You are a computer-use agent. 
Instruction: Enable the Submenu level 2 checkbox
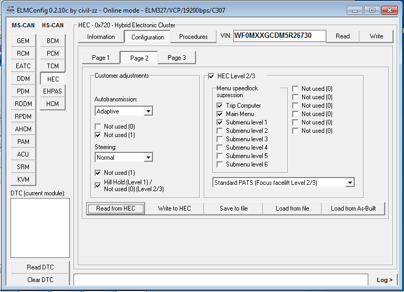220,131
